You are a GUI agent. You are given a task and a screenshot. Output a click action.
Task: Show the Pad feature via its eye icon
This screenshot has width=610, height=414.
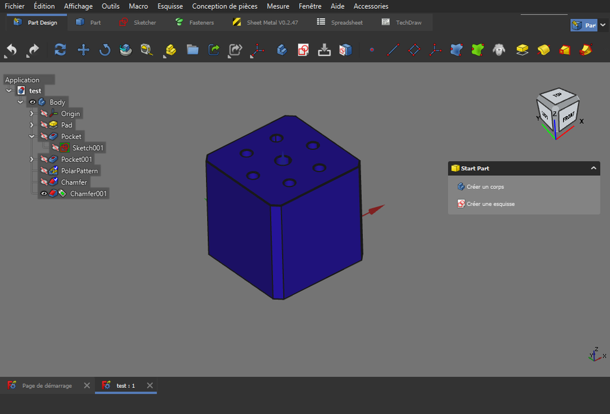tap(43, 125)
